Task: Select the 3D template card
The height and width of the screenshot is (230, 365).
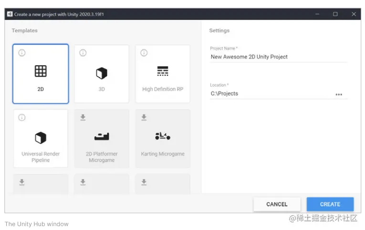Action: pyautogui.click(x=102, y=74)
